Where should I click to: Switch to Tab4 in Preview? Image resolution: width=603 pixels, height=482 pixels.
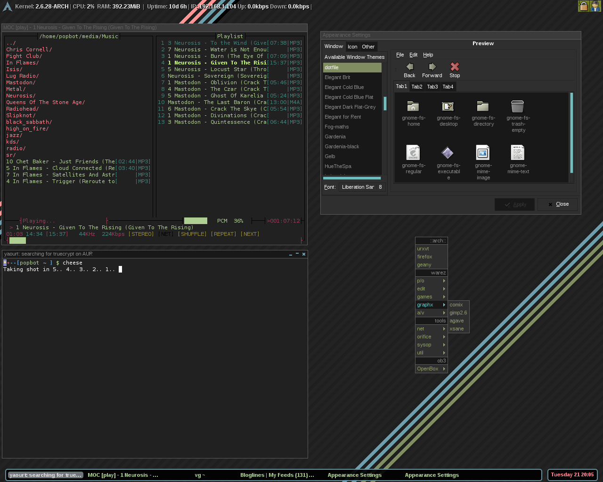(x=448, y=87)
